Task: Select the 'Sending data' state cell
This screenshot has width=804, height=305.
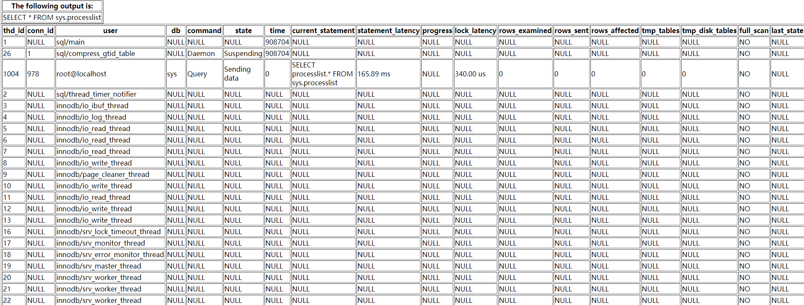Action: coord(243,74)
